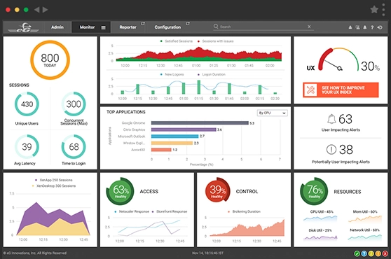Image resolution: width=391 pixels, height=259 pixels.
Task: Click the 39% Healthy Control badge
Action: [217, 191]
